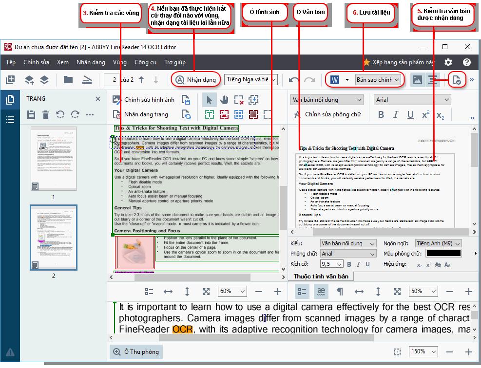
Task: Open the Nhận dạng menu
Action: pyautogui.click(x=91, y=62)
